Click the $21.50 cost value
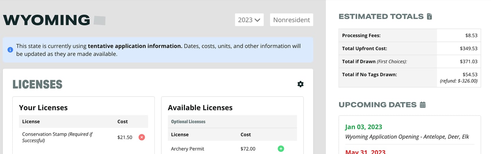Viewport: 491px width, 154px height. pos(125,137)
